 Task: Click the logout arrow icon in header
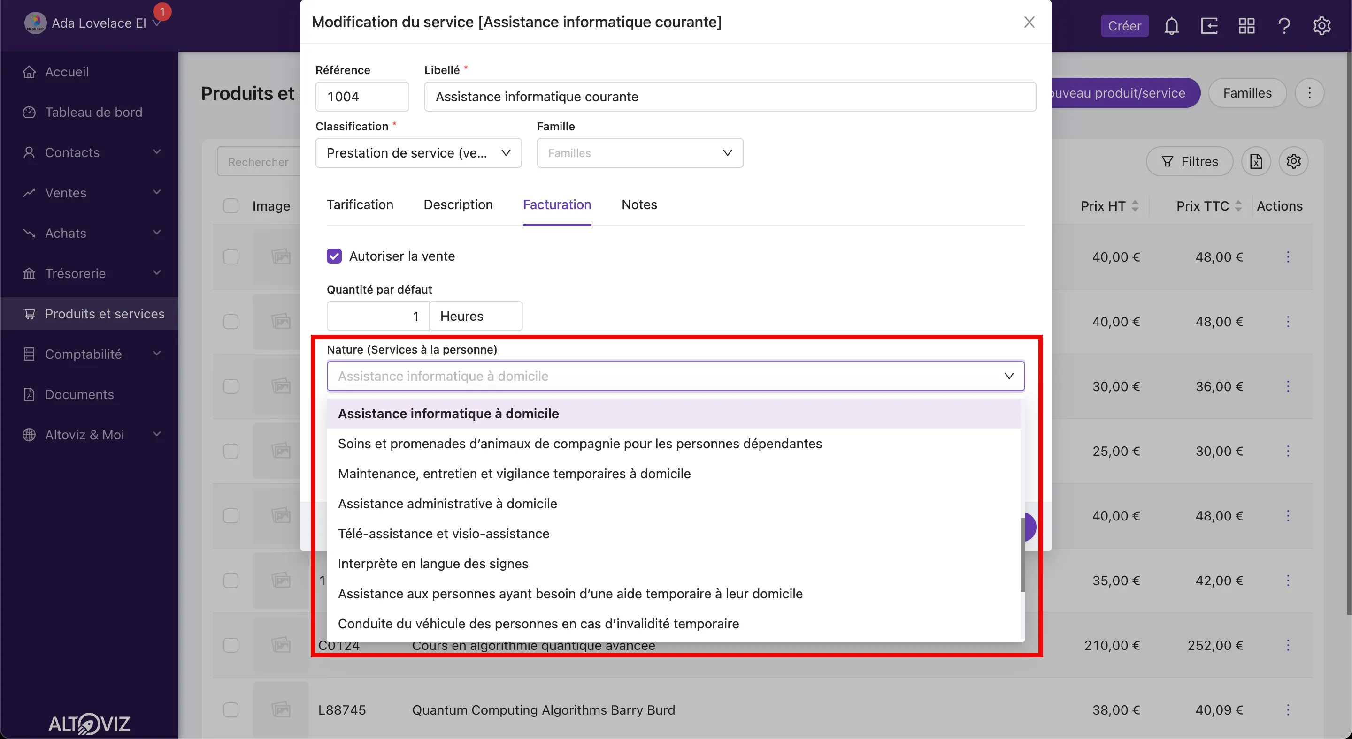[1209, 26]
